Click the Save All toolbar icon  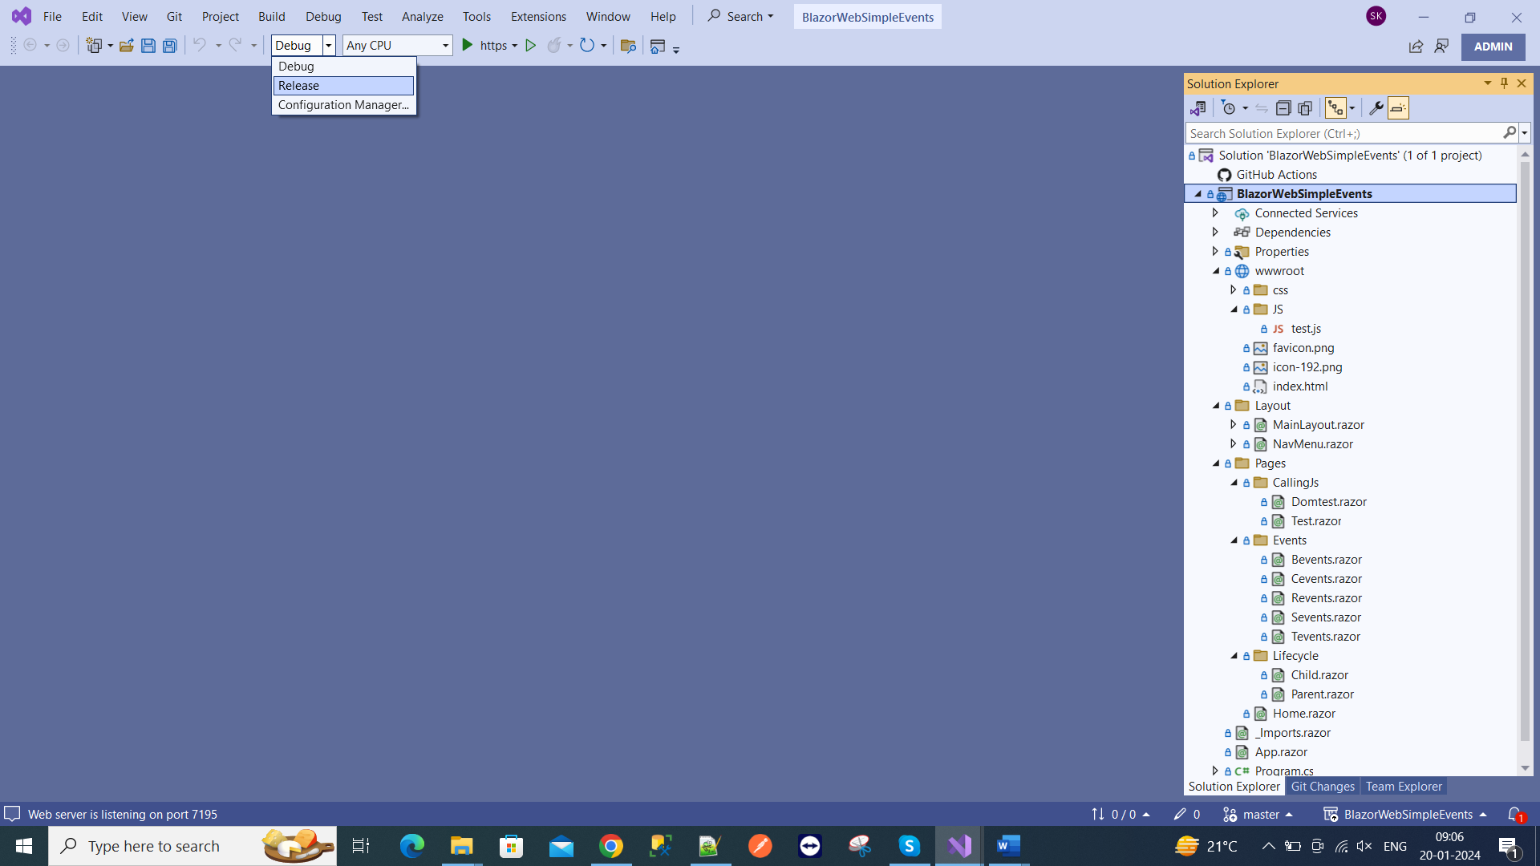coord(170,46)
